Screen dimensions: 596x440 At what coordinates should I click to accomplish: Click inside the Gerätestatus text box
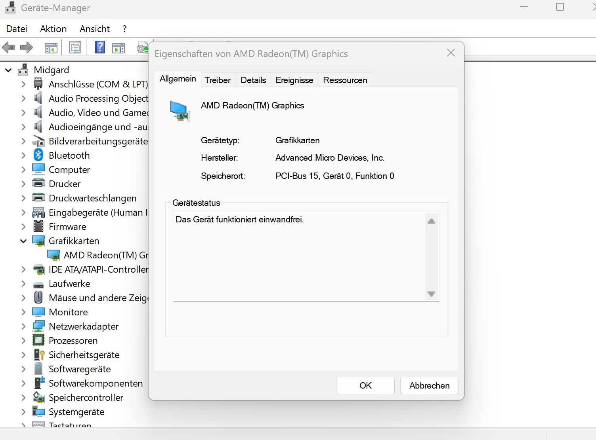pyautogui.click(x=299, y=257)
